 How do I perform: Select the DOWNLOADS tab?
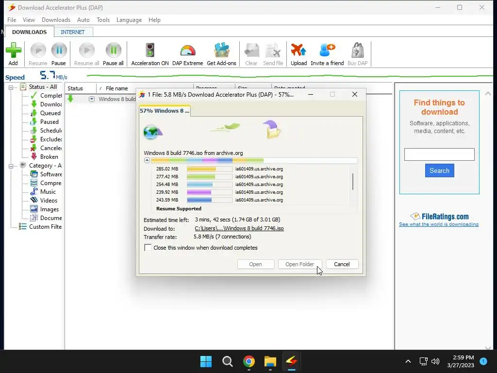click(x=29, y=32)
